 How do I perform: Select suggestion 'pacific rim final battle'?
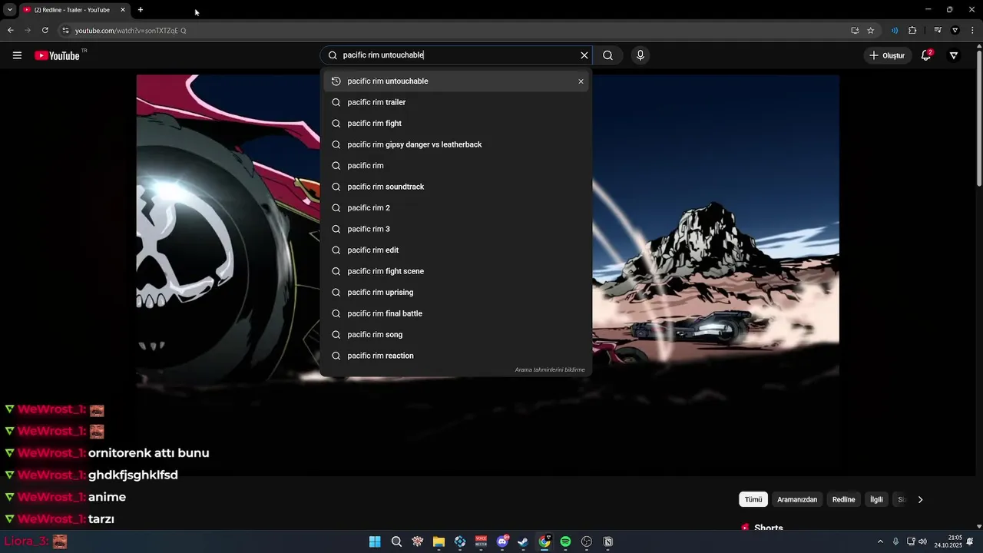coord(456,313)
